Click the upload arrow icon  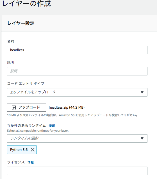(14, 108)
